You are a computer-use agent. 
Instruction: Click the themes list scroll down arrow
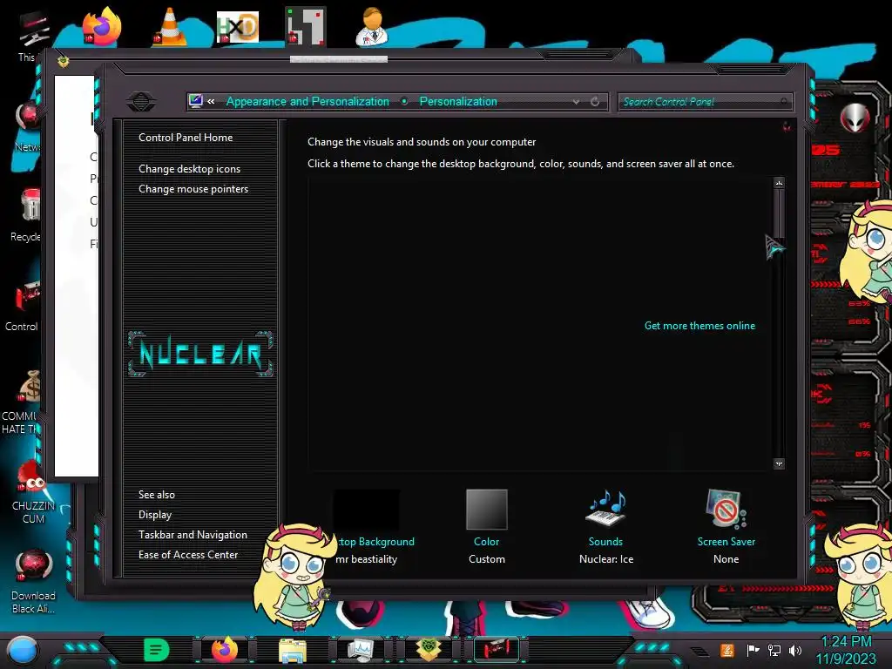click(x=779, y=463)
